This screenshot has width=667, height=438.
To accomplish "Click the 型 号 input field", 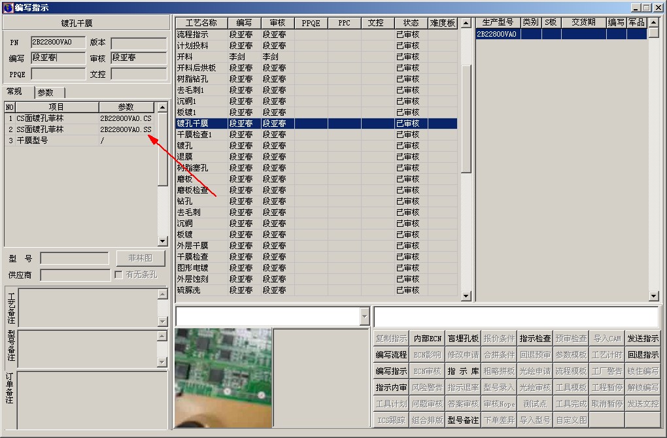I will 75,258.
